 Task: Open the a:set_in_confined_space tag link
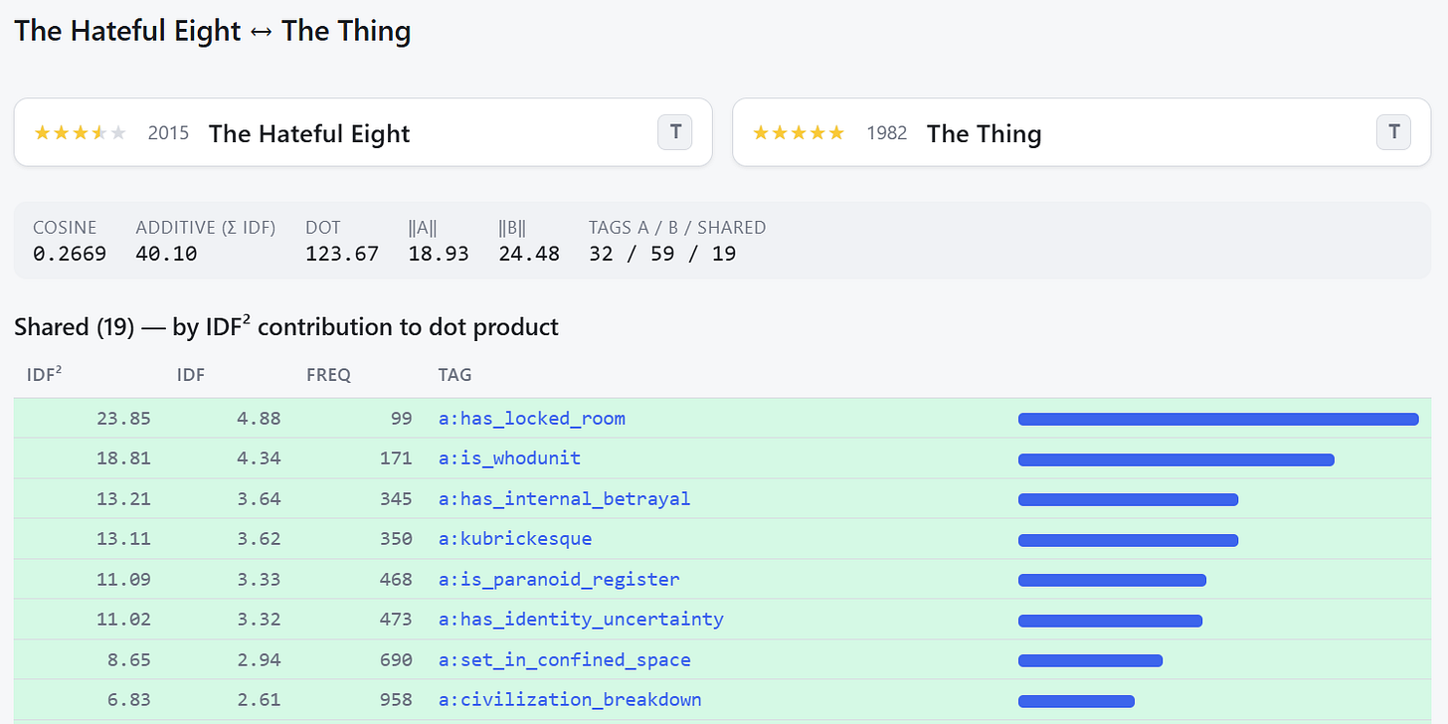(x=564, y=659)
